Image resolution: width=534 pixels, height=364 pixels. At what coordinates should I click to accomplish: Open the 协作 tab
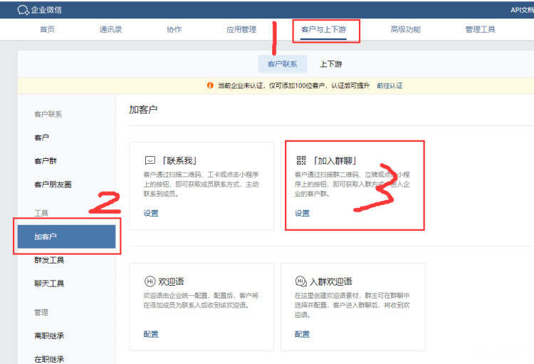(x=174, y=30)
